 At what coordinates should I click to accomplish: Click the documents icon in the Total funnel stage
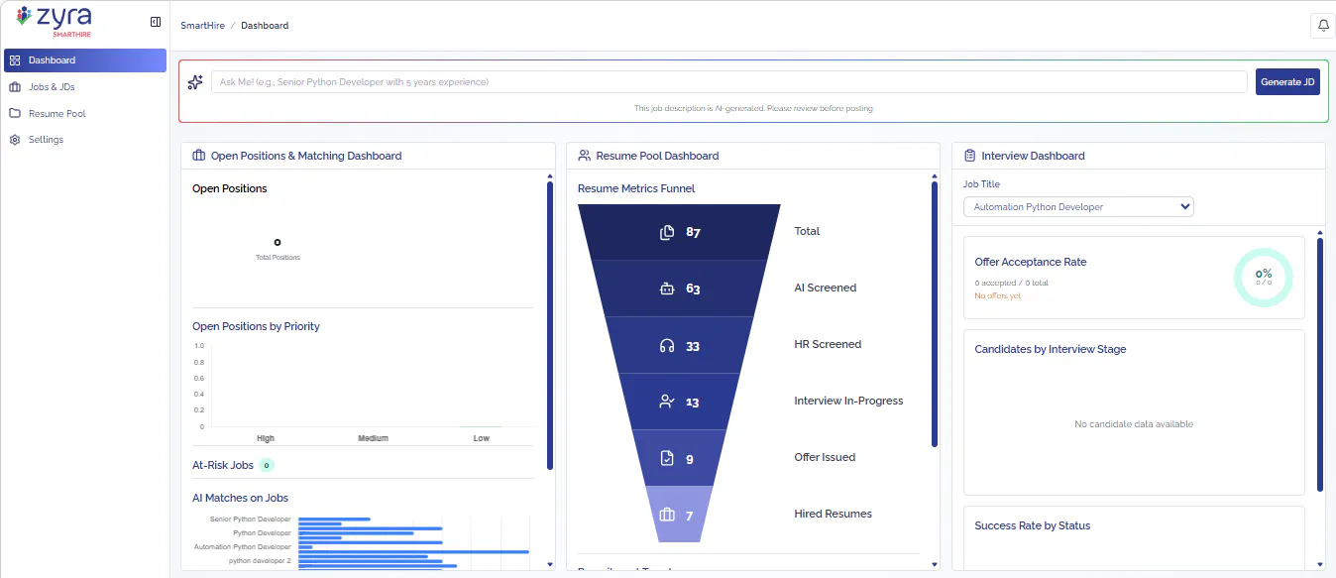[x=667, y=233]
